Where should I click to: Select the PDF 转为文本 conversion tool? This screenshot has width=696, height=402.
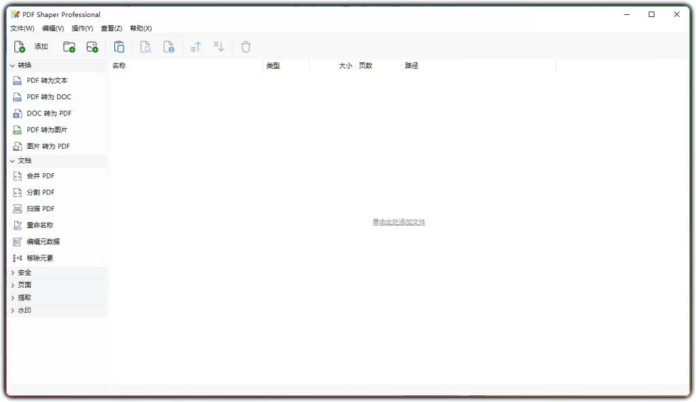pos(48,80)
